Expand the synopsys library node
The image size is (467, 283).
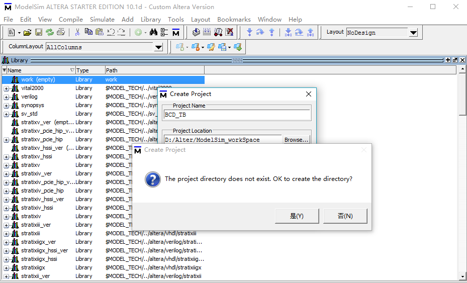(x=6, y=106)
